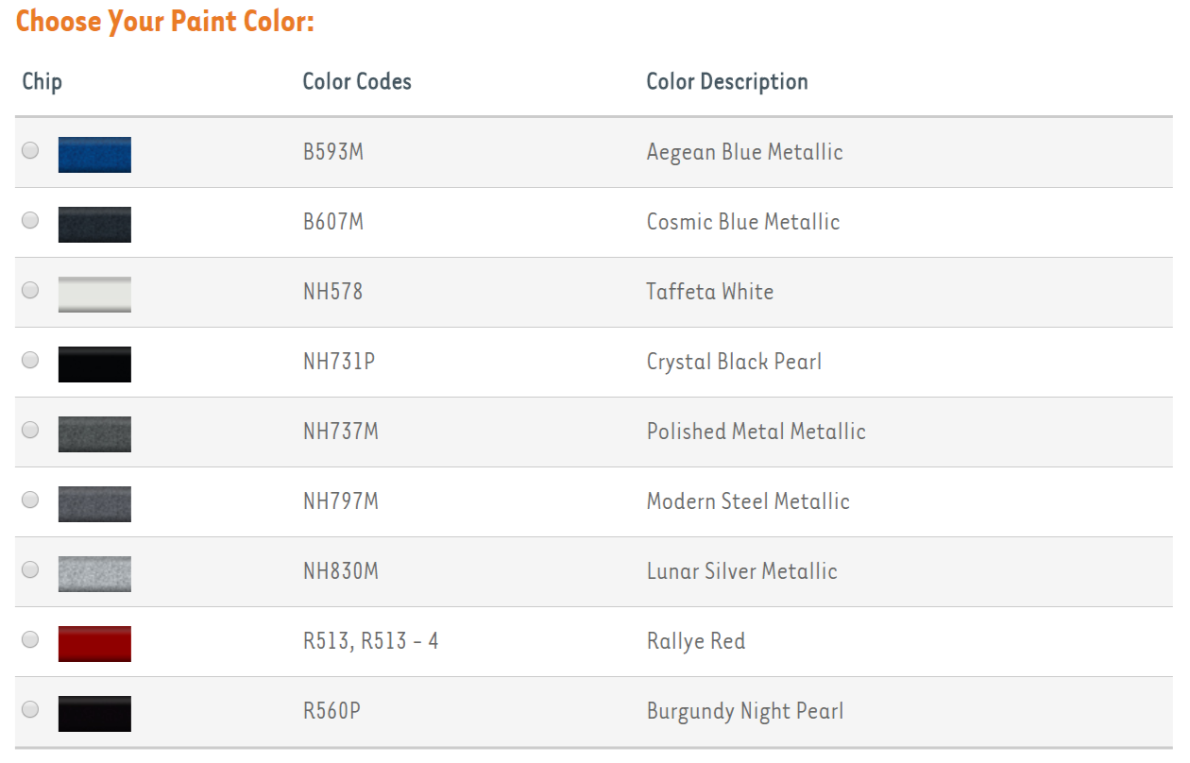Select the Rallye Red radio button
The image size is (1190, 763).
click(30, 639)
